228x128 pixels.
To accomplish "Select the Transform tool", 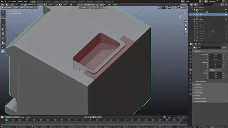I will pos(3,33).
